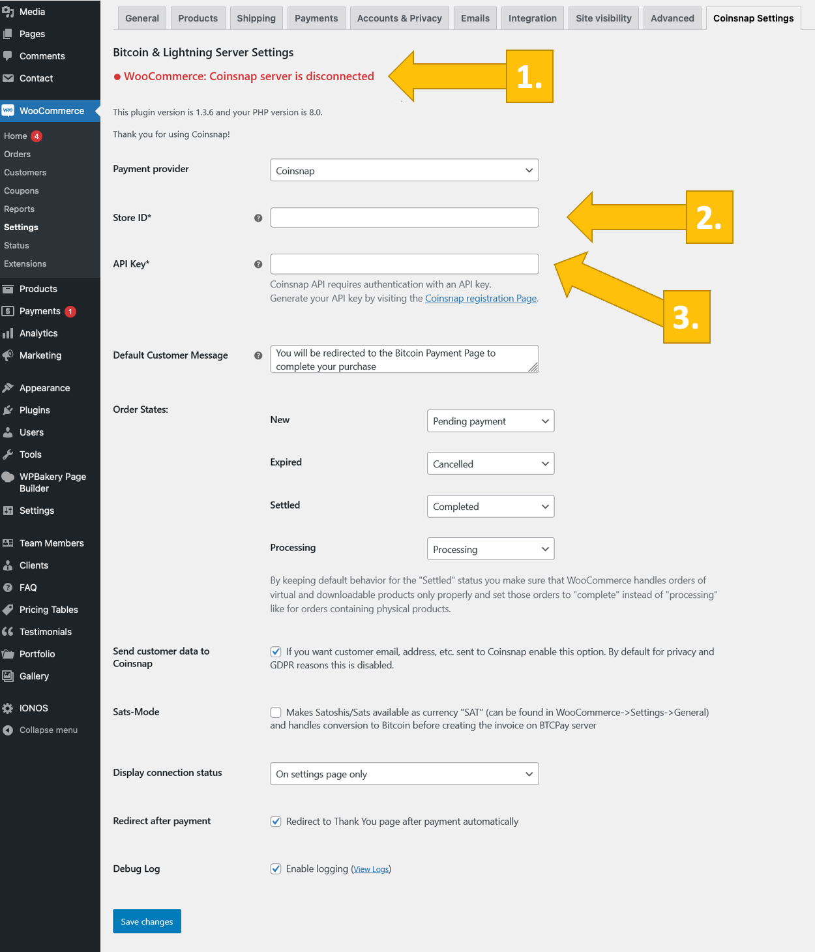Switch to the Shipping tab
815x952 pixels.
tap(256, 18)
